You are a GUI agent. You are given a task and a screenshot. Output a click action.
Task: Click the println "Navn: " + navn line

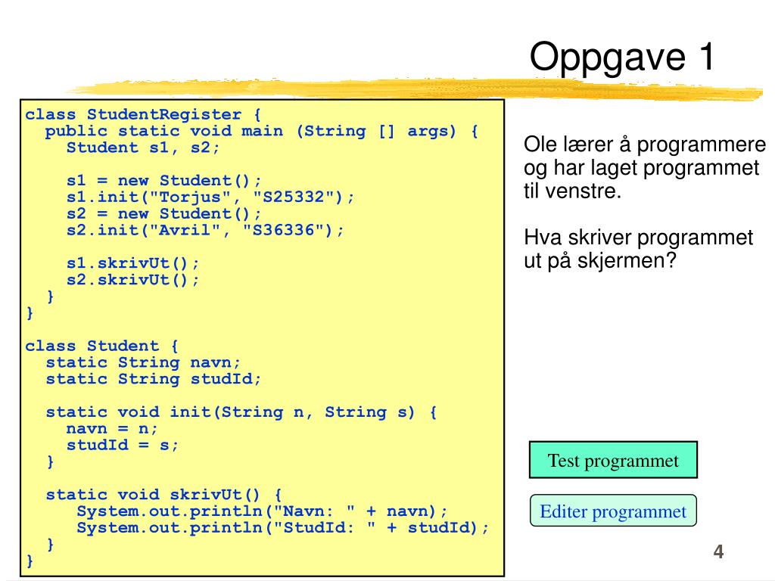[262, 511]
